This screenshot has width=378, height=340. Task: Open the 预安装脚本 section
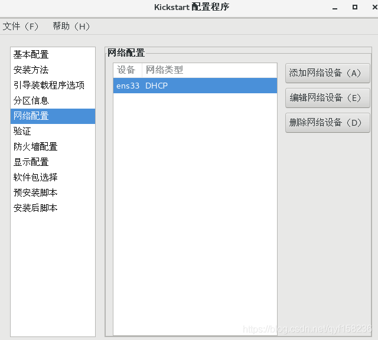click(x=53, y=193)
